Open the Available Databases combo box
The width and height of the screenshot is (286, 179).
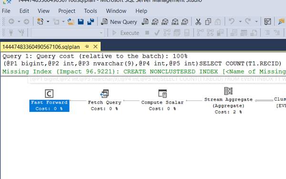pyautogui.click(x=68, y=33)
